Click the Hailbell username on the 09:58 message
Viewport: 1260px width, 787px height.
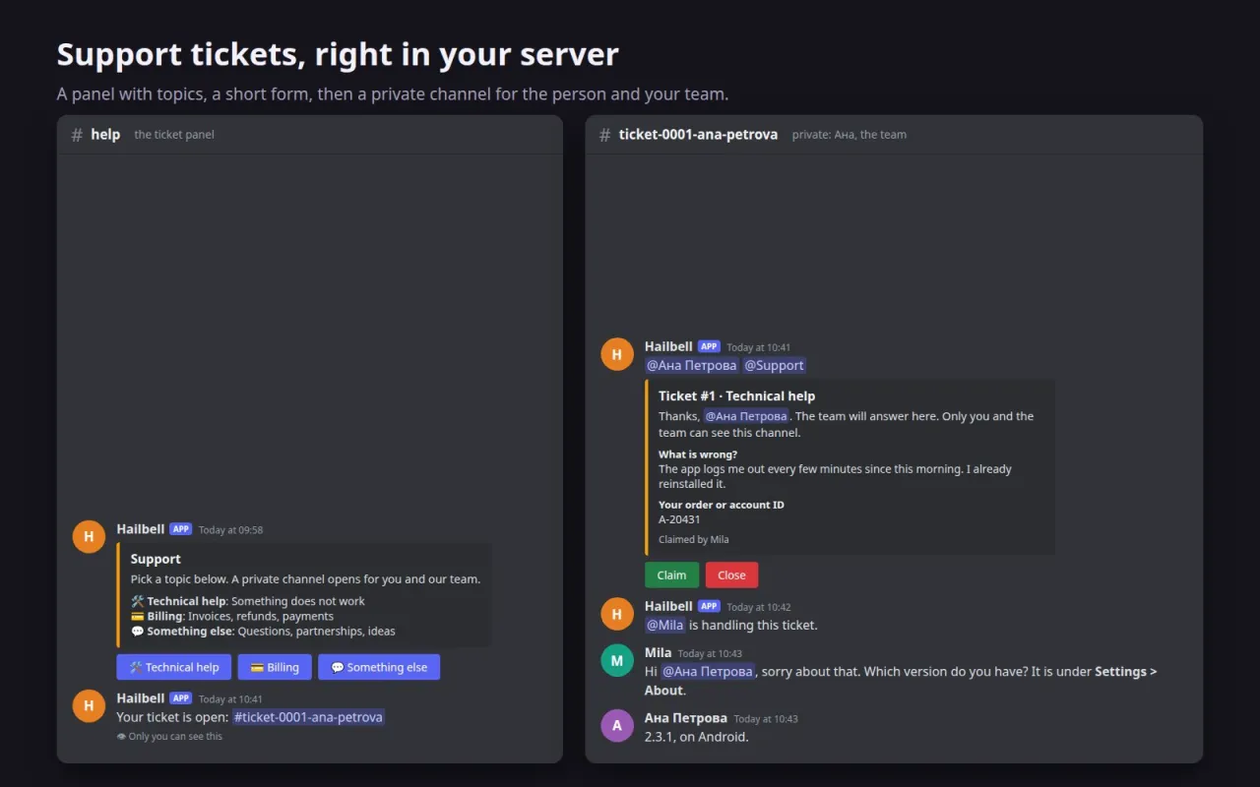tap(141, 529)
